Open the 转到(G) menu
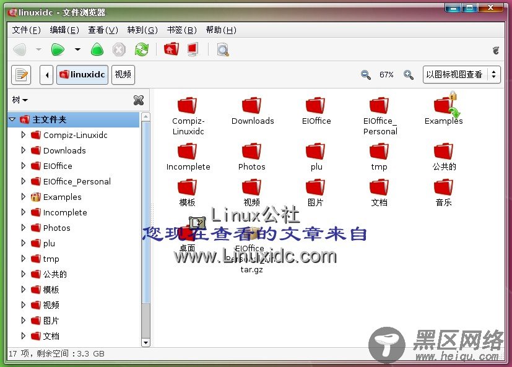This screenshot has width=512, height=367. click(142, 30)
